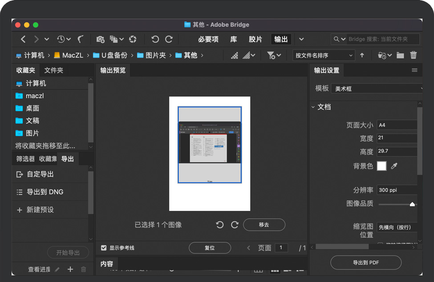
Task: Rotate 90° counterclockwise in the top toolbar
Action: click(x=155, y=39)
